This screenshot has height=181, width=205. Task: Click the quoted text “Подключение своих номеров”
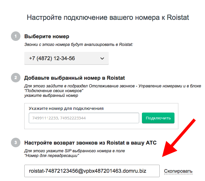(x=54, y=91)
